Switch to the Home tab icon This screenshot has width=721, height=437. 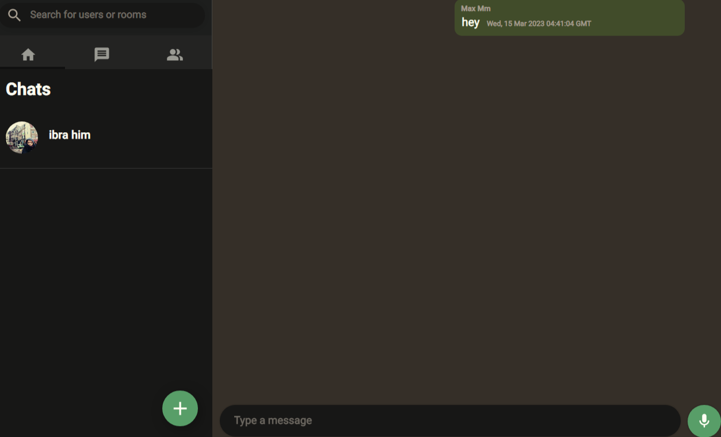[x=28, y=55]
